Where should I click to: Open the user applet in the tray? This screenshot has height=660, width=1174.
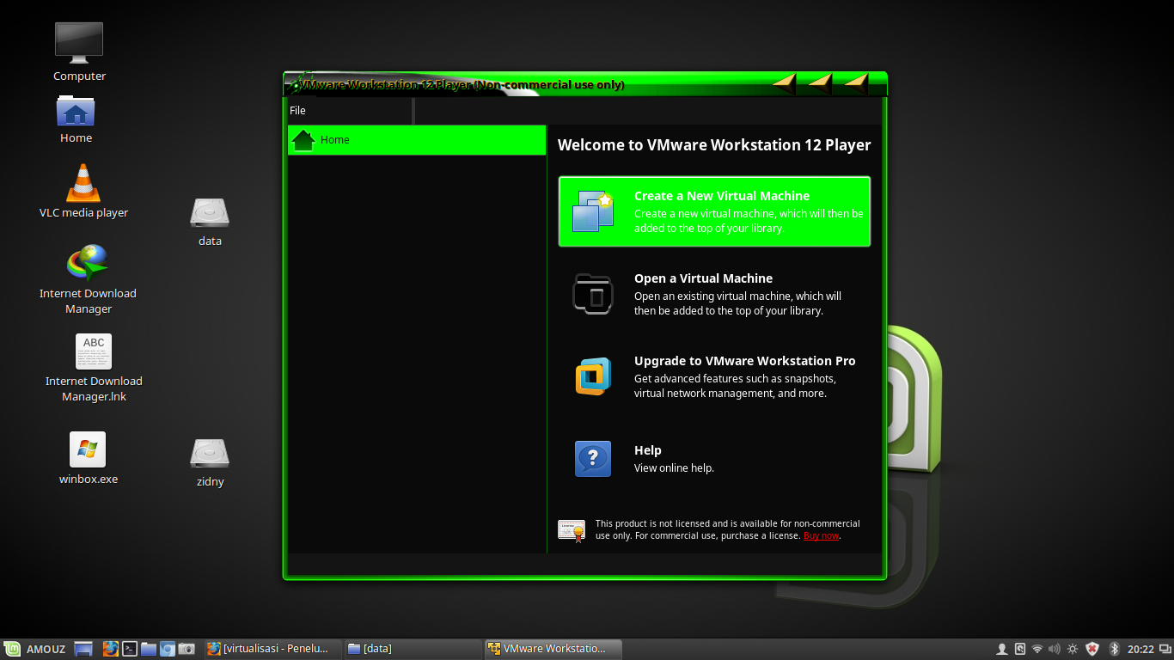[x=1002, y=649]
